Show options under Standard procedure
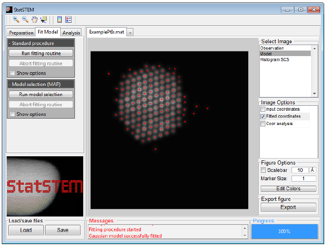 [x=12, y=73]
